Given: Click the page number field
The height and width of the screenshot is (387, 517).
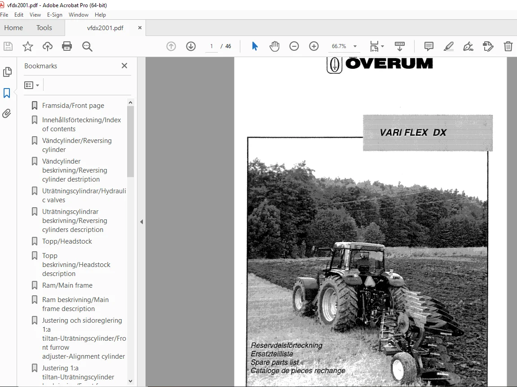Looking at the screenshot, I should pyautogui.click(x=212, y=46).
